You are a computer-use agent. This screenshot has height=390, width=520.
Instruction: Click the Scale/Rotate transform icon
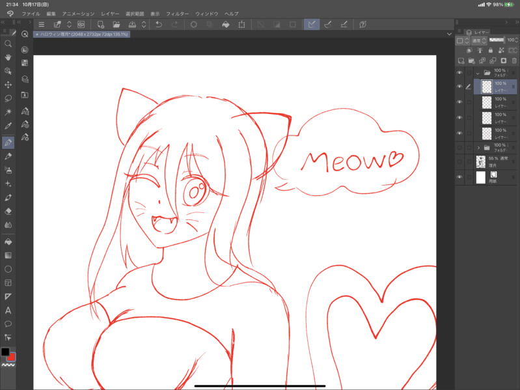[x=241, y=24]
